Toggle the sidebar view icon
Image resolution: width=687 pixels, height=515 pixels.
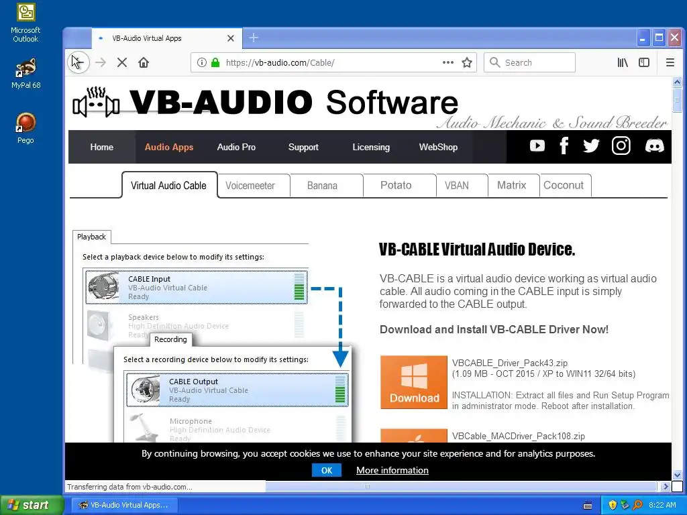click(x=644, y=62)
